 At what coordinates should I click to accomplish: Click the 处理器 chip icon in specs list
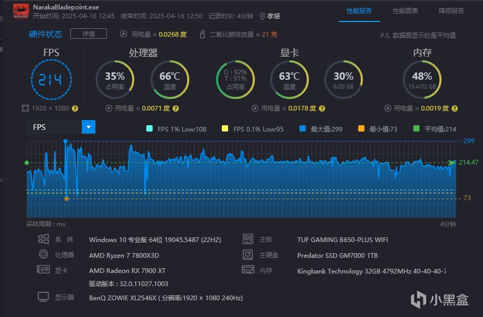[x=44, y=255]
